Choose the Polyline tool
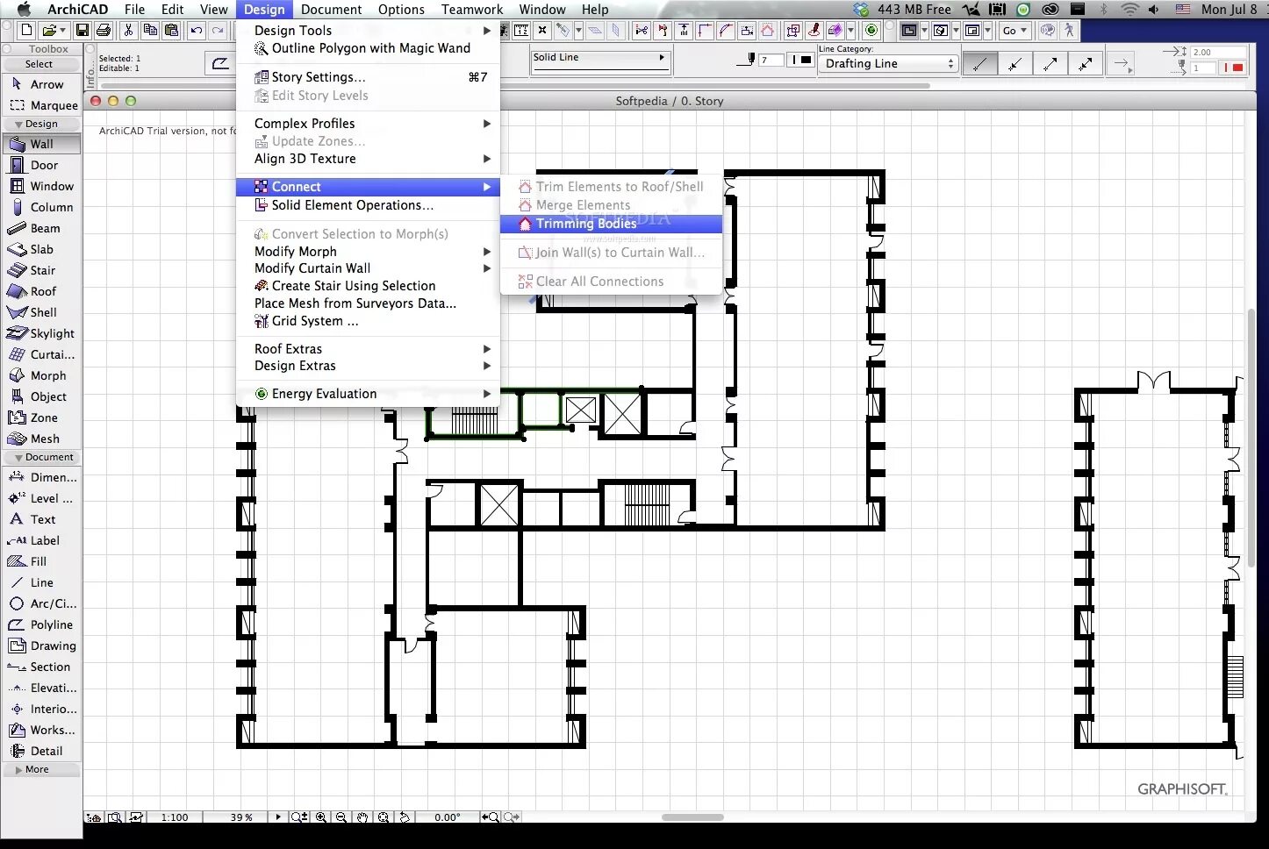Image resolution: width=1269 pixels, height=849 pixels. tap(41, 624)
